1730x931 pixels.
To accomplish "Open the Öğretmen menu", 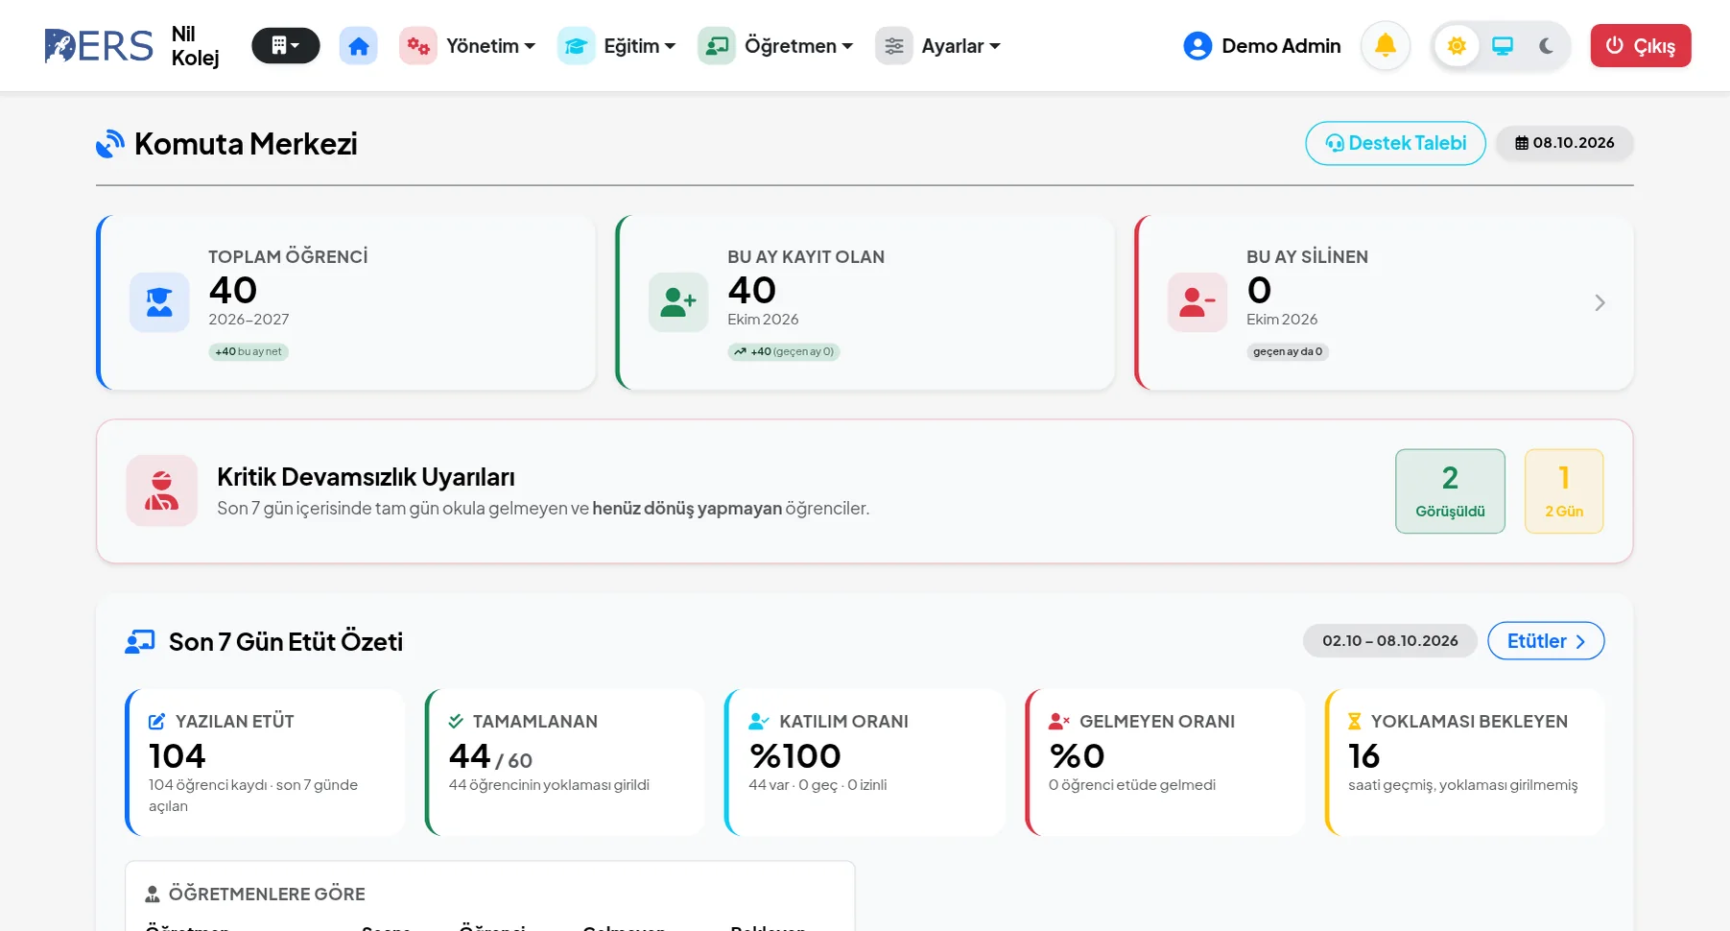I will tap(775, 46).
